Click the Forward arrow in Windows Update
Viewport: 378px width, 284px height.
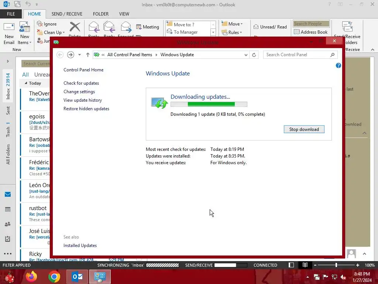(71, 55)
